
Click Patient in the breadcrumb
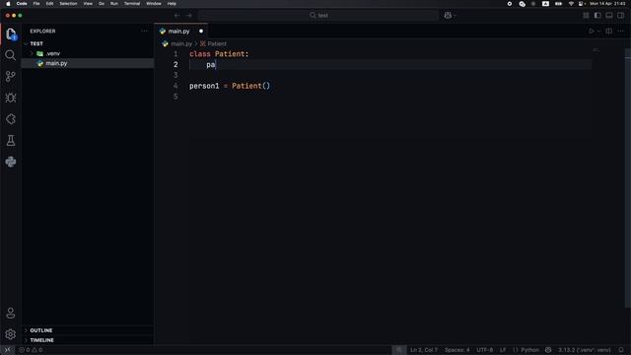point(217,43)
